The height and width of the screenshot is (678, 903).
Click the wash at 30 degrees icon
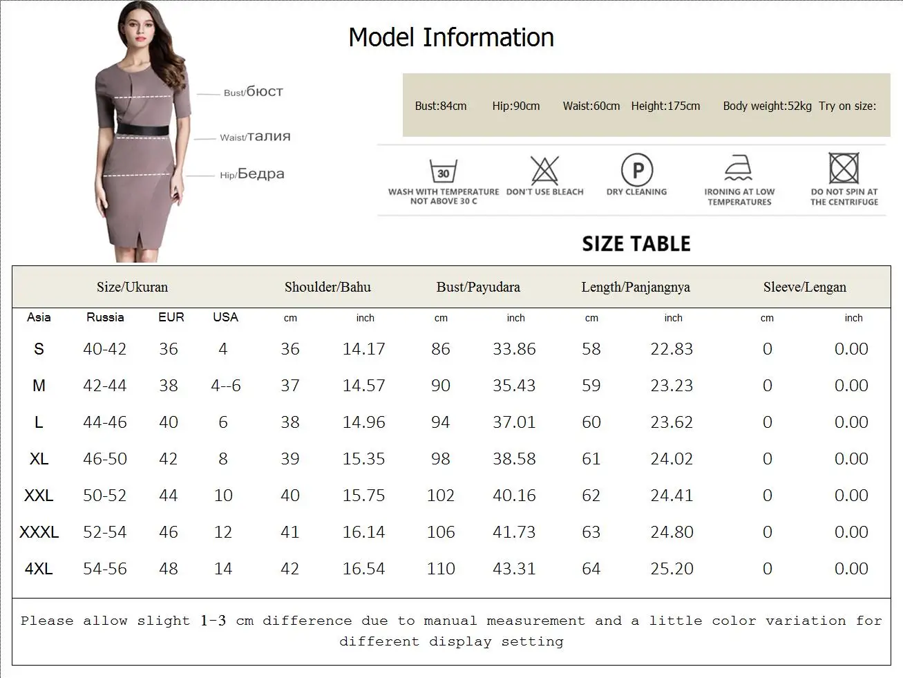443,171
